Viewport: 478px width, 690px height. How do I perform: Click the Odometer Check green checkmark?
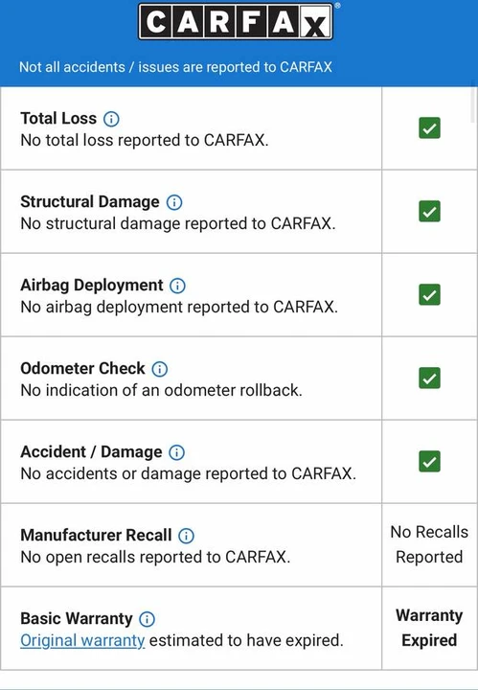[430, 378]
